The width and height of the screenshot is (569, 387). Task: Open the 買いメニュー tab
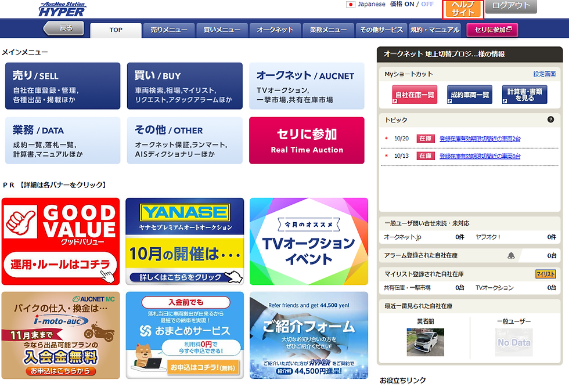pyautogui.click(x=222, y=30)
